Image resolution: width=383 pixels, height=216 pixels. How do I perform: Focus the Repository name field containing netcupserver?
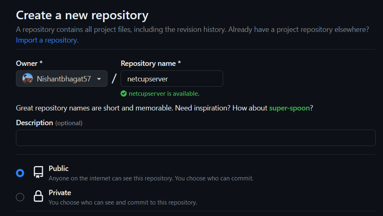pos(172,79)
